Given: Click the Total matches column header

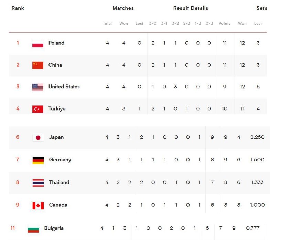Looking at the screenshot, I should [107, 23].
